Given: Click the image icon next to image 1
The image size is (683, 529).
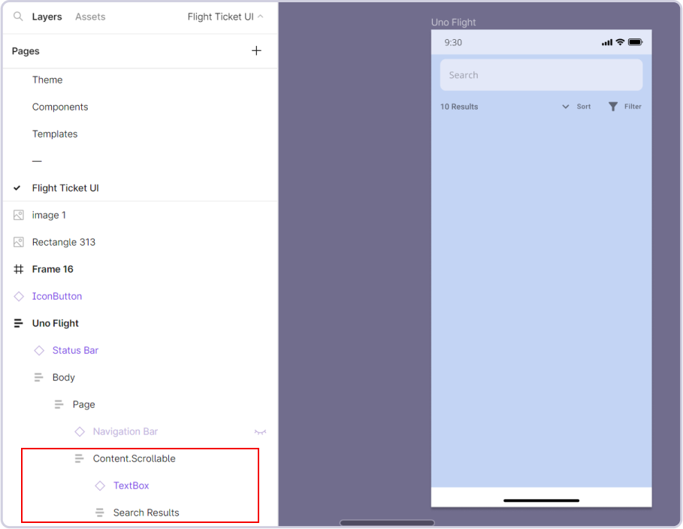Looking at the screenshot, I should pyautogui.click(x=19, y=215).
